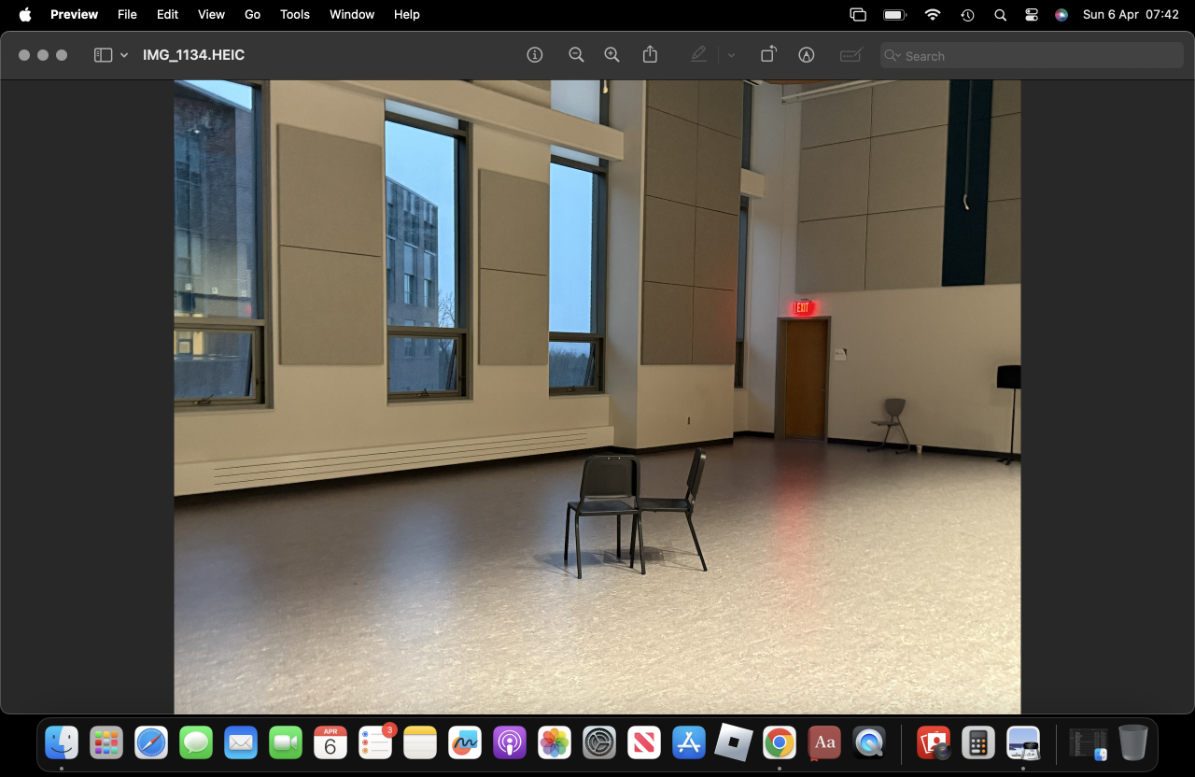
Task: Open Mail from the Dock
Action: 241,742
